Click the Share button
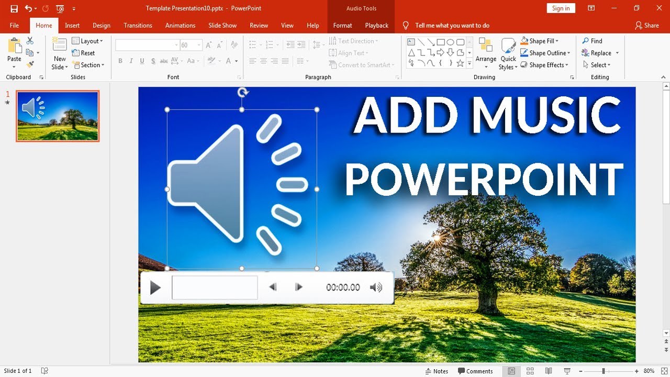670x377 pixels. (647, 25)
